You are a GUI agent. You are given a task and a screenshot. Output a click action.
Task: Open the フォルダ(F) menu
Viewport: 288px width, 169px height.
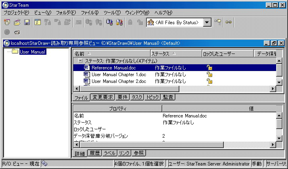point(66,13)
